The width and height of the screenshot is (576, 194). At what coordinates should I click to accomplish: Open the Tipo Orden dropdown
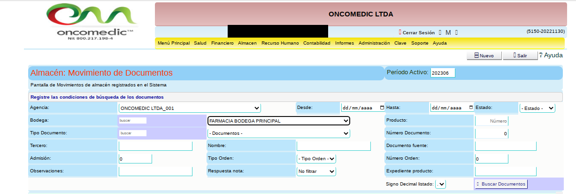click(x=316, y=159)
